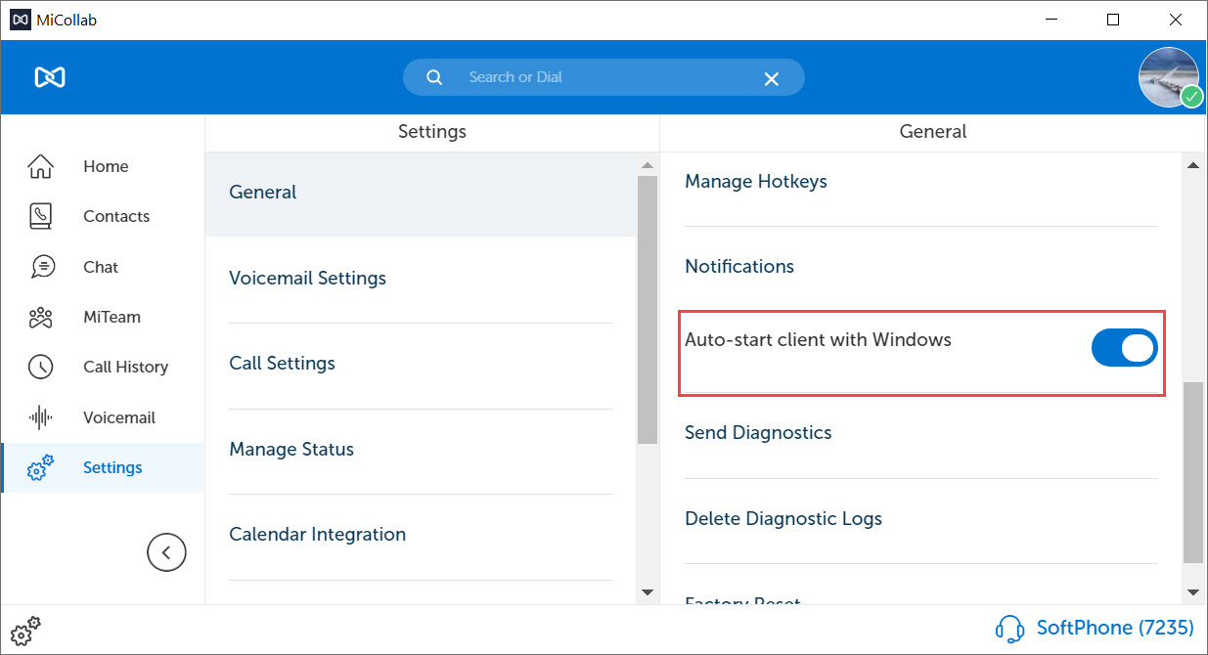Open the user profile avatar
Image resolution: width=1208 pixels, height=655 pixels.
tap(1169, 77)
